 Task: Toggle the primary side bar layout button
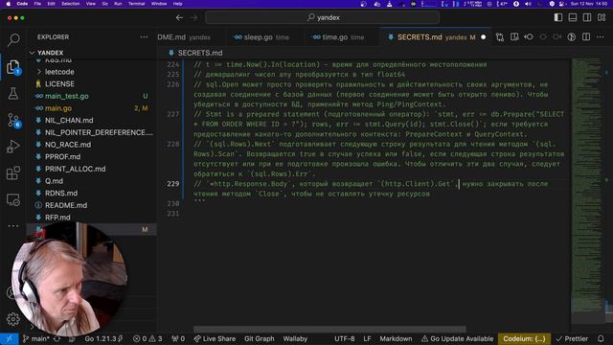tap(558, 17)
